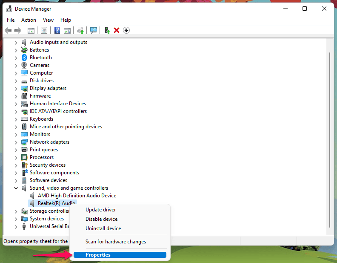
Task: Click the Security devices key icon
Action: [25, 165]
